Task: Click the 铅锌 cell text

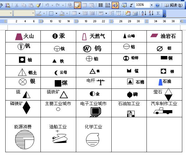Action: [135, 58]
